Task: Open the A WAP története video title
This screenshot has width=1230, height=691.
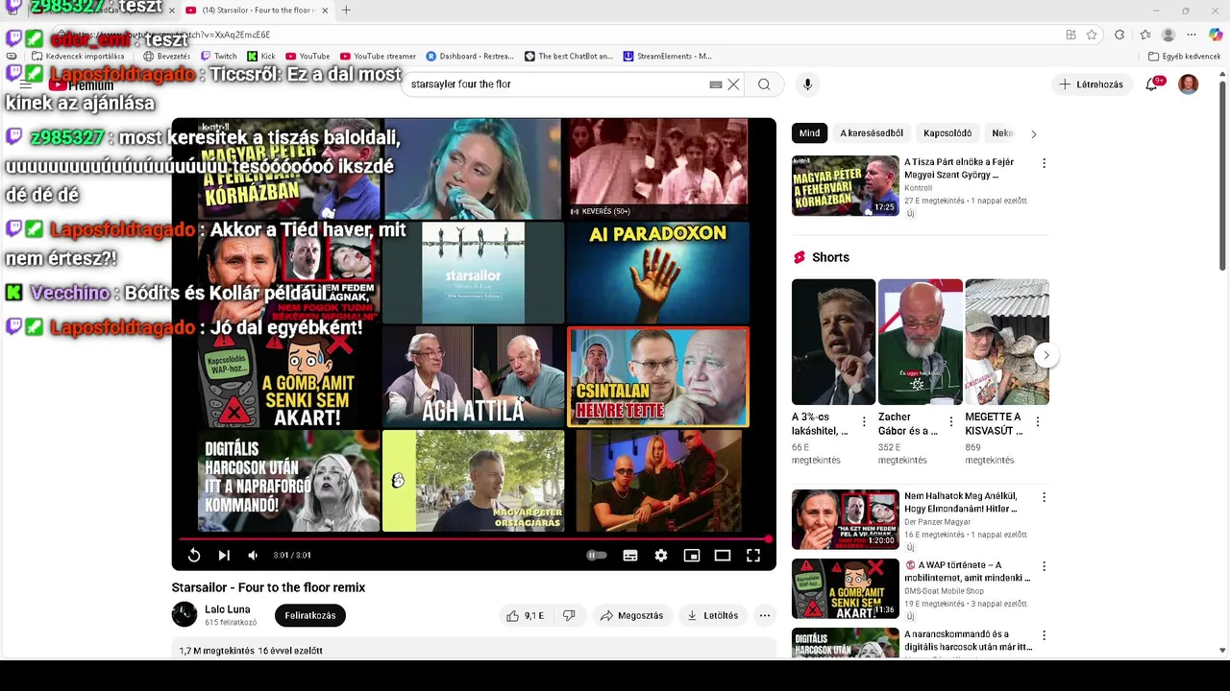Action: pos(968,572)
